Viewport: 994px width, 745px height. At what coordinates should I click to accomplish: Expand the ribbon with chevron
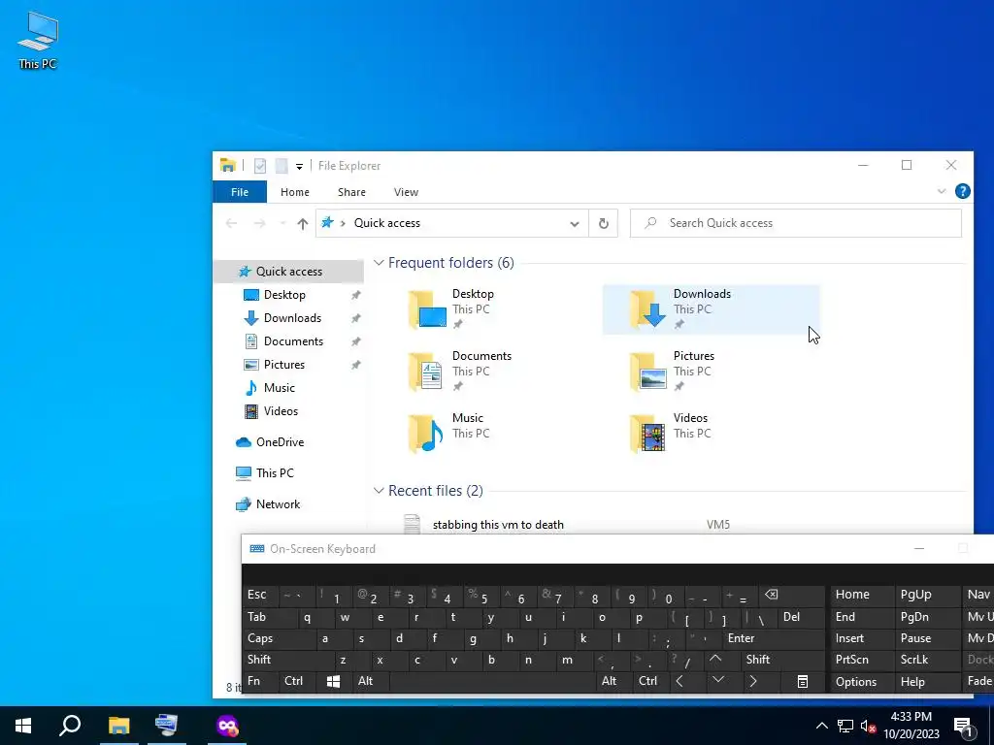point(942,191)
